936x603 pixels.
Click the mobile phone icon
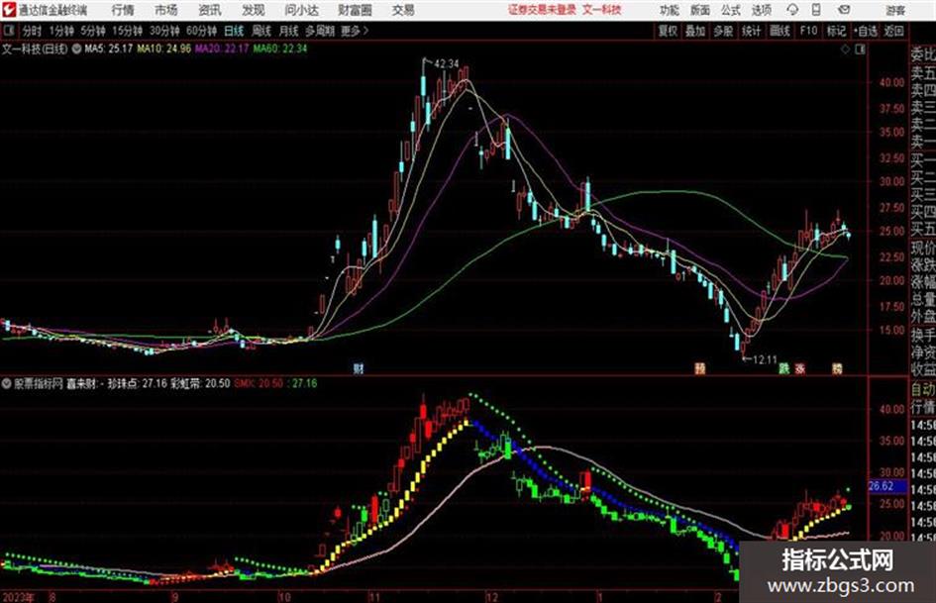pyautogui.click(x=816, y=10)
